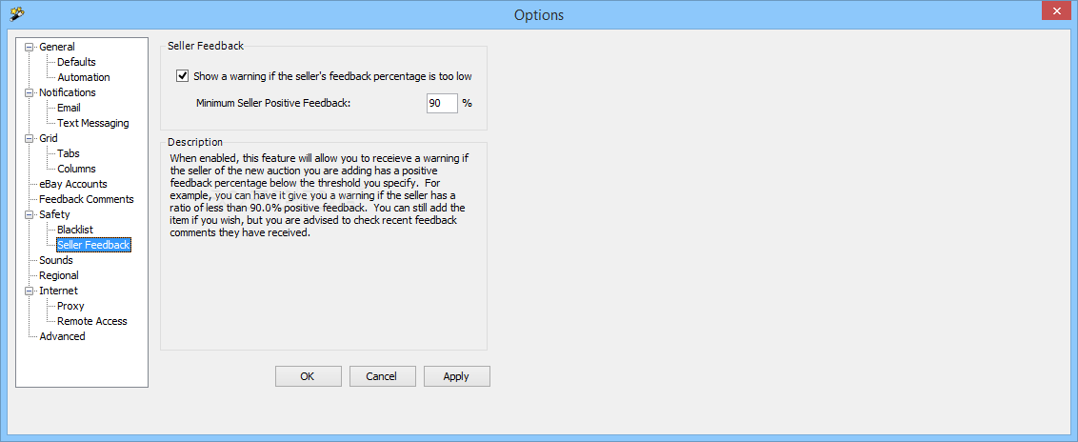
Task: Select Text Messaging in the tree
Action: [x=92, y=123]
